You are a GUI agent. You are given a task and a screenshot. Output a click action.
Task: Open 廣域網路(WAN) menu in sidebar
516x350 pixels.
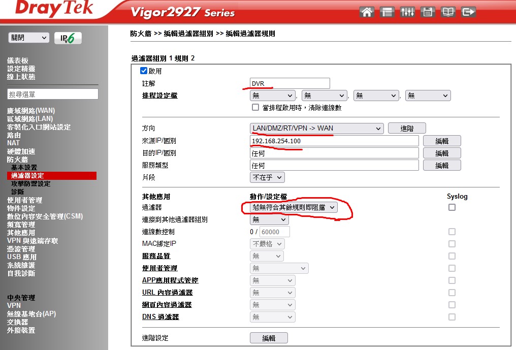click(x=31, y=111)
